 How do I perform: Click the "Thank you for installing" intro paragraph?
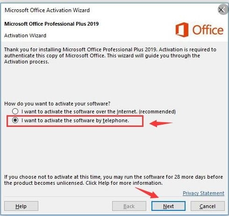click(x=110, y=56)
